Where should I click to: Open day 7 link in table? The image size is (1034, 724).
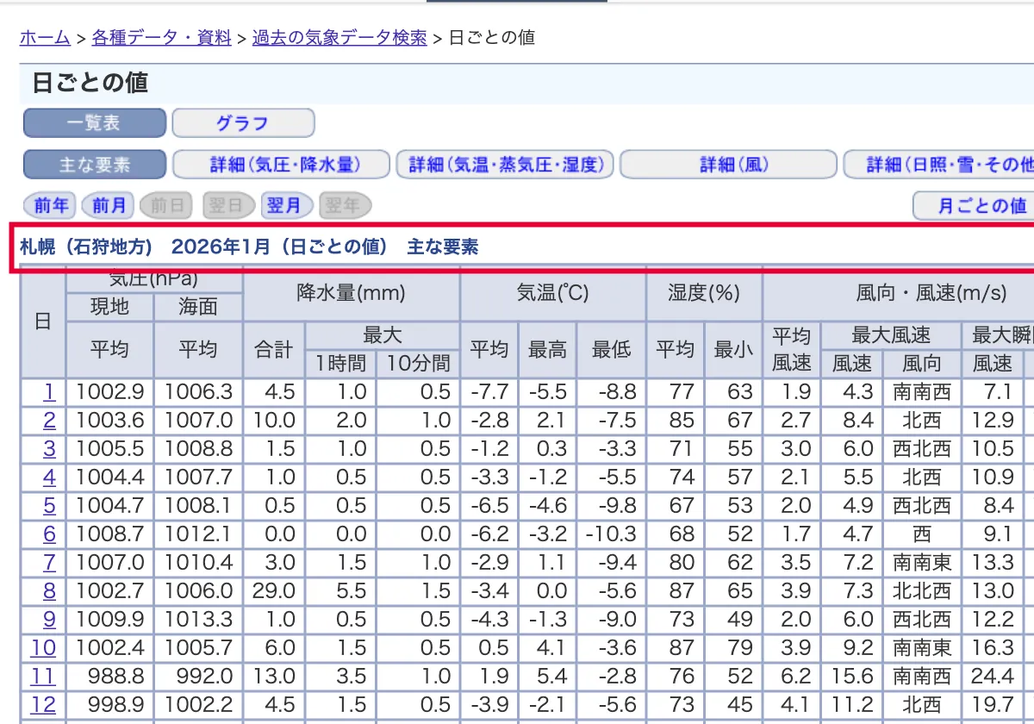point(49,563)
